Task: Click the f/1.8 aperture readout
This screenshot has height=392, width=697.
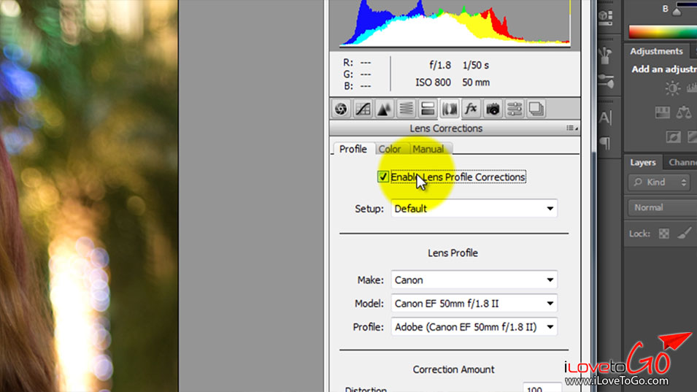Action: 440,66
